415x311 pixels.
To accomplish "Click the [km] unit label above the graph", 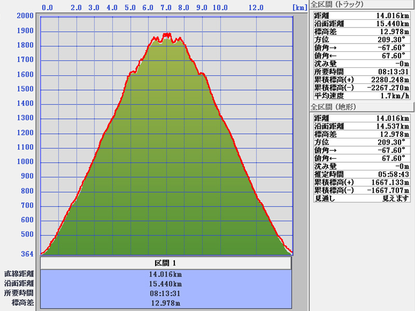I will [299, 8].
